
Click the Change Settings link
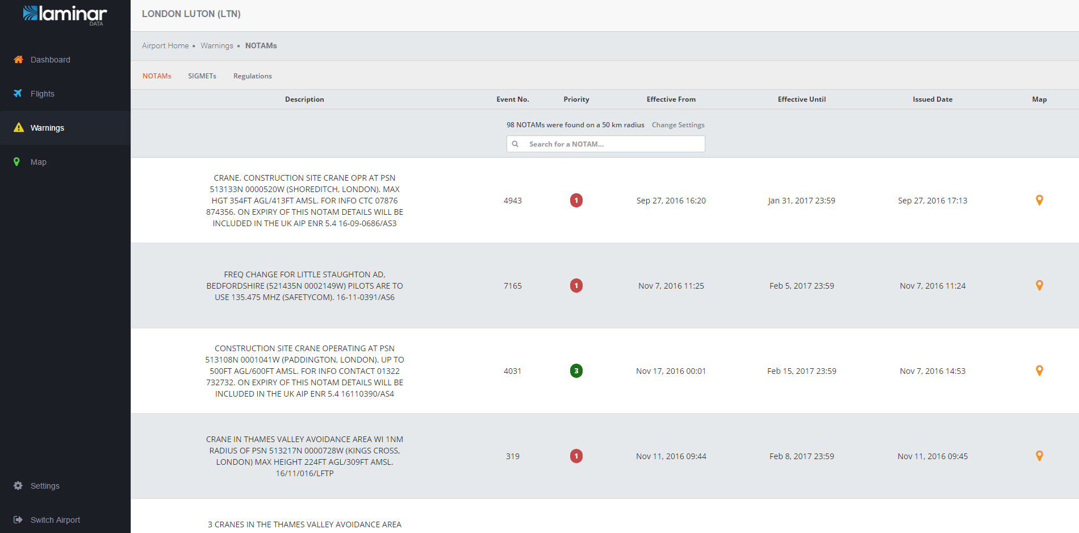(x=678, y=125)
